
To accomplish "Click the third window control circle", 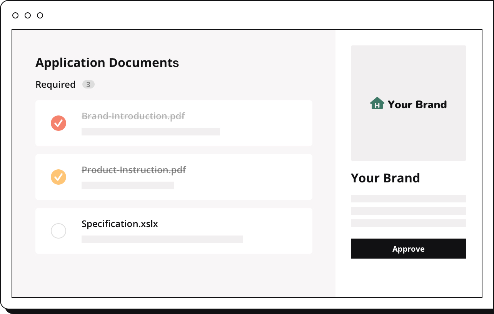I will (x=40, y=15).
